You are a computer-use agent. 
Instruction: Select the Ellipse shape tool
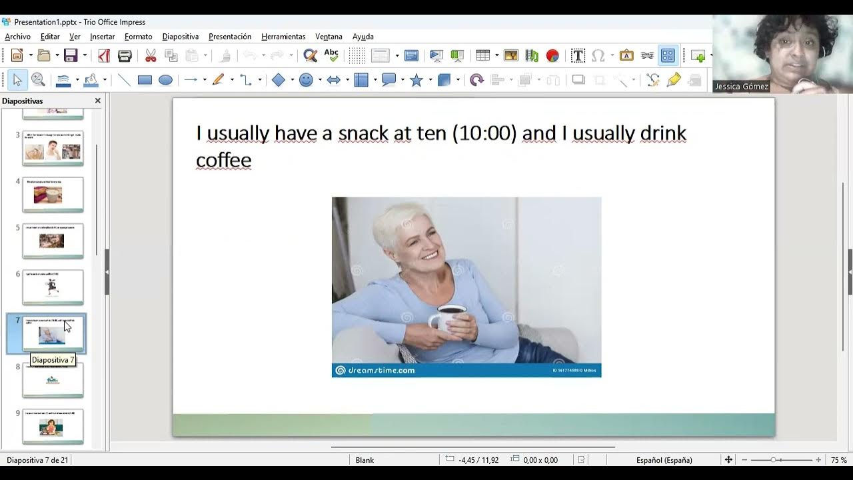point(165,80)
